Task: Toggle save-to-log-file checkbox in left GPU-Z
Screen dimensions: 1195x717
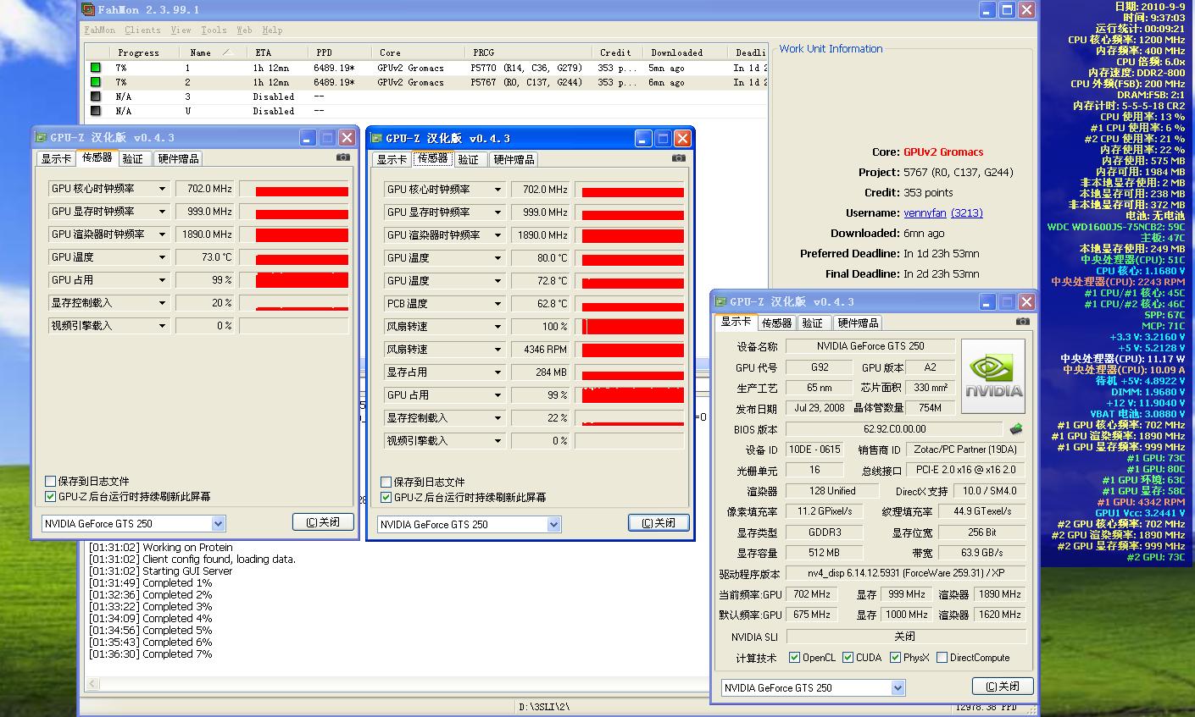Action: pyautogui.click(x=51, y=482)
